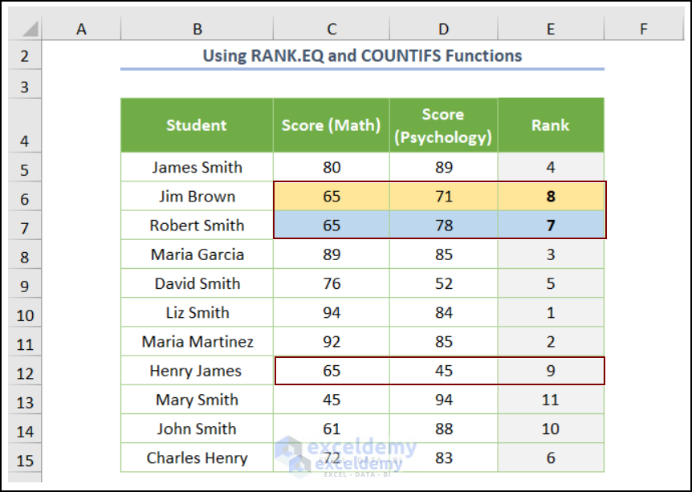Select the 'Liz Smith' cell

(x=197, y=312)
